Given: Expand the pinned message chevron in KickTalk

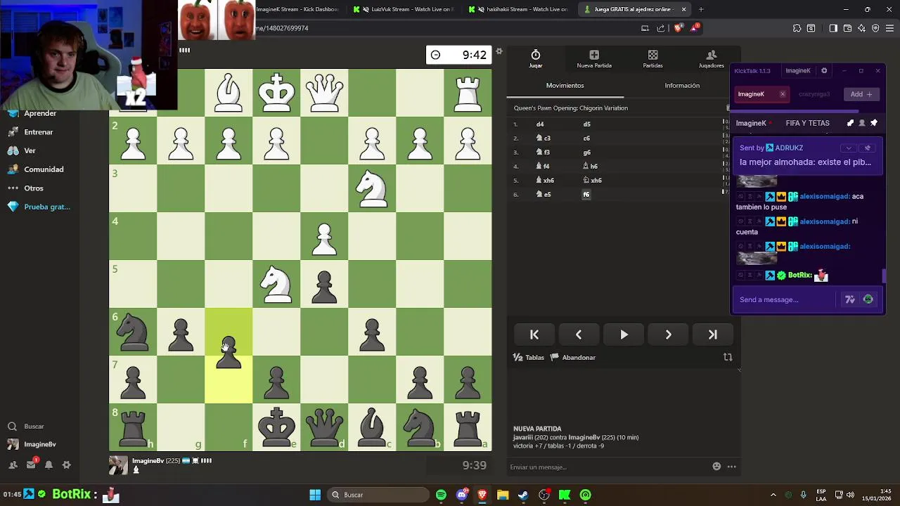Looking at the screenshot, I should coord(849,148).
